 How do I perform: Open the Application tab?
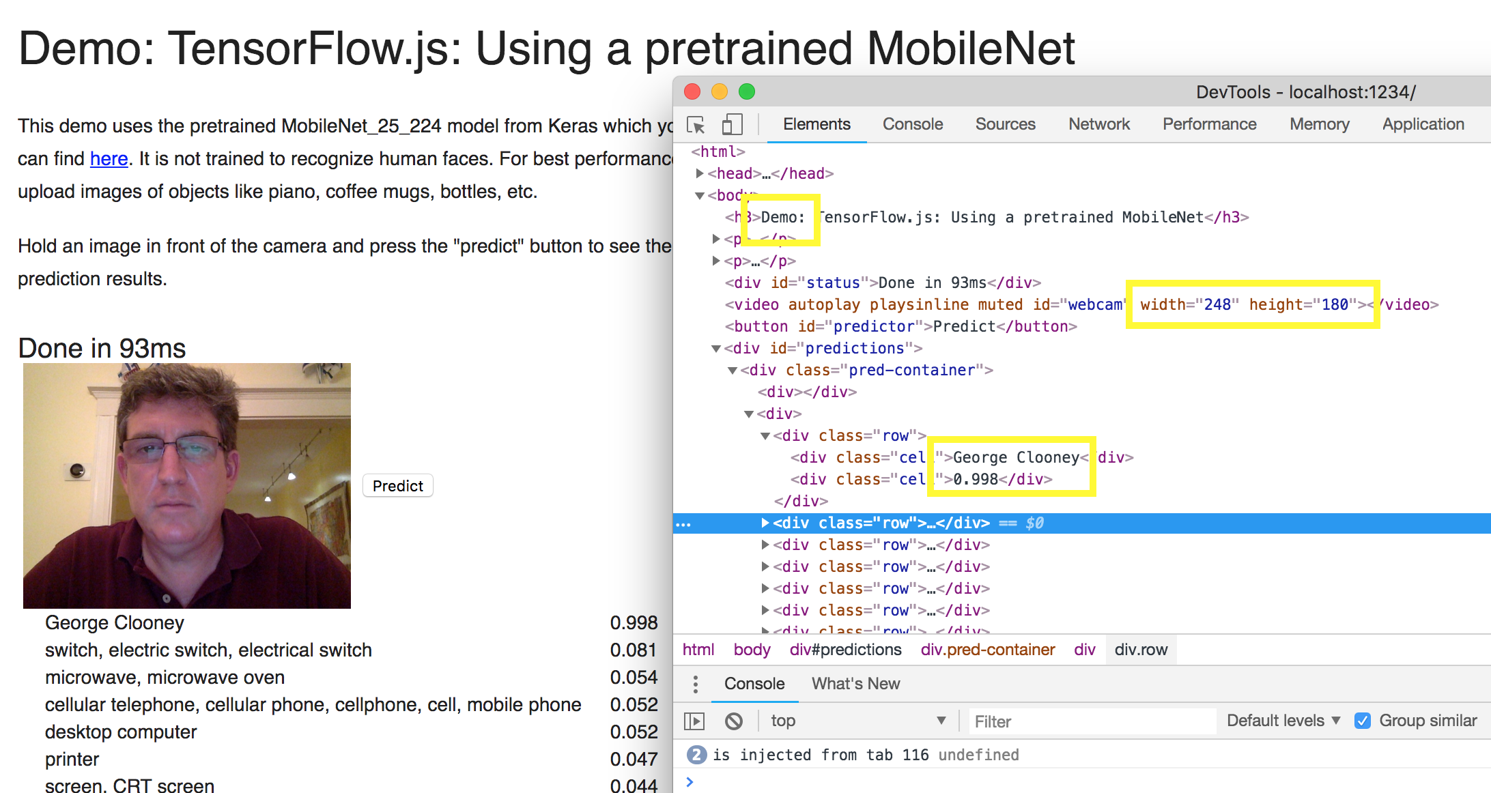pyautogui.click(x=1423, y=124)
